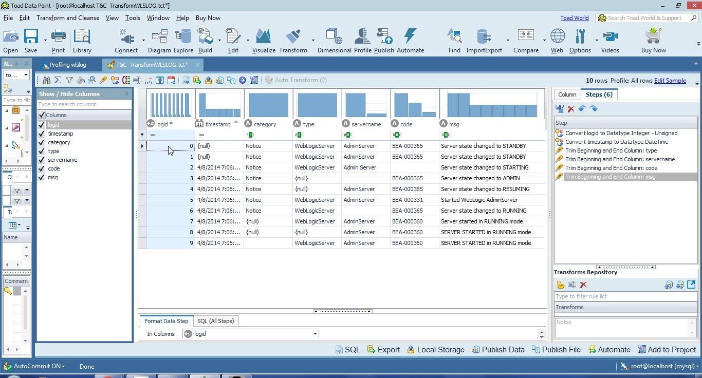Click the Publish Data button
Image resolution: width=702 pixels, height=378 pixels.
pos(498,350)
